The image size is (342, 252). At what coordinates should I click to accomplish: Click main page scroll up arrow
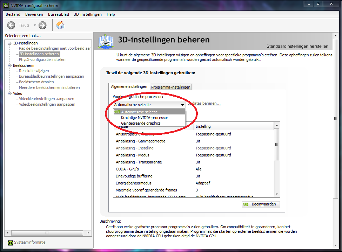(336, 36)
